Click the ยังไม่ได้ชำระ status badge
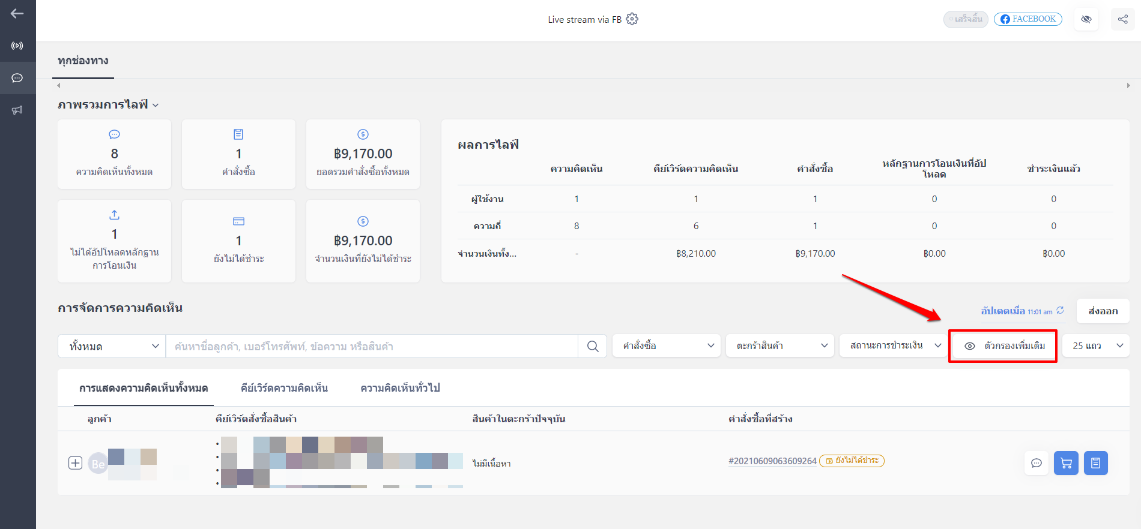Image resolution: width=1141 pixels, height=529 pixels. click(x=852, y=461)
